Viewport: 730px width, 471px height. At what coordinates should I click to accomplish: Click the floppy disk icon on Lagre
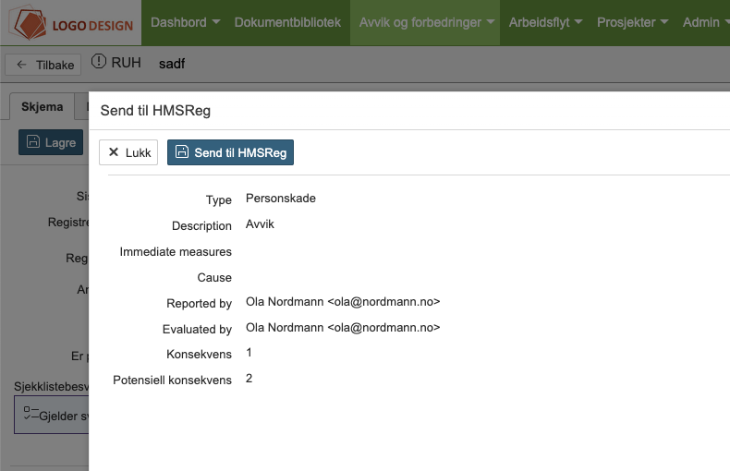[33, 142]
